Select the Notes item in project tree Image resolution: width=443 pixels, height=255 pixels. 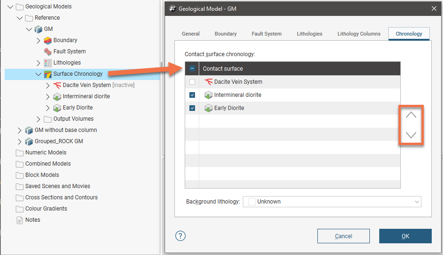click(32, 220)
